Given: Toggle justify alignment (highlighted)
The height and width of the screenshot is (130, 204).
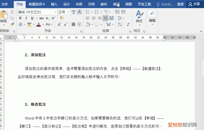Looking at the screenshot, I should tap(106, 18).
